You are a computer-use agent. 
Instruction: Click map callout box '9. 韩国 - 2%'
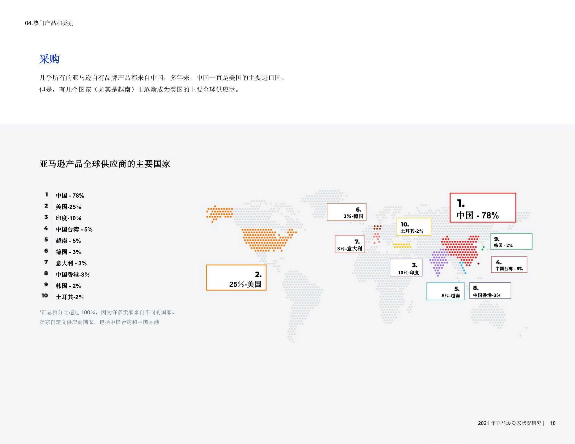[x=511, y=241]
